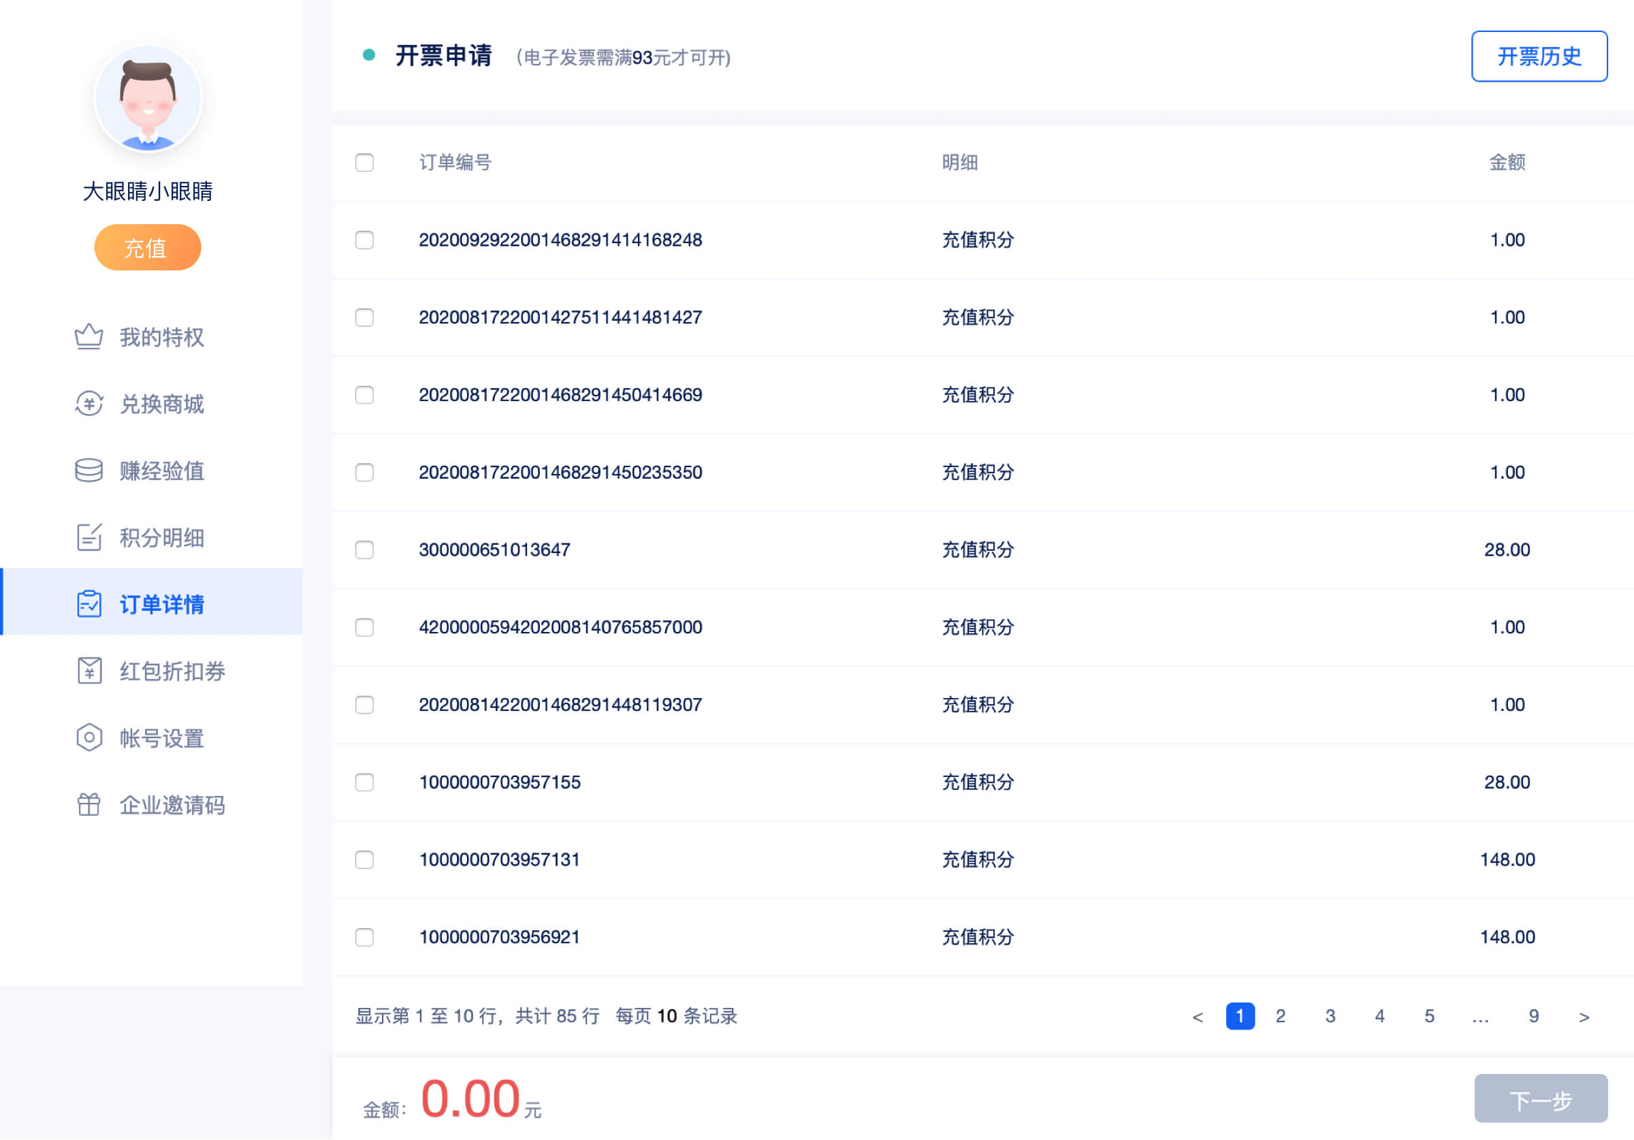Click the hexagon settings icon for 帐号设置
This screenshot has width=1634, height=1140.
point(89,738)
